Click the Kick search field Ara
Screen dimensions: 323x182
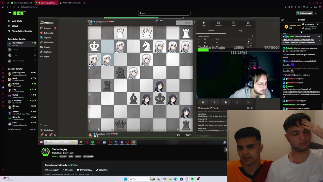coord(164,13)
